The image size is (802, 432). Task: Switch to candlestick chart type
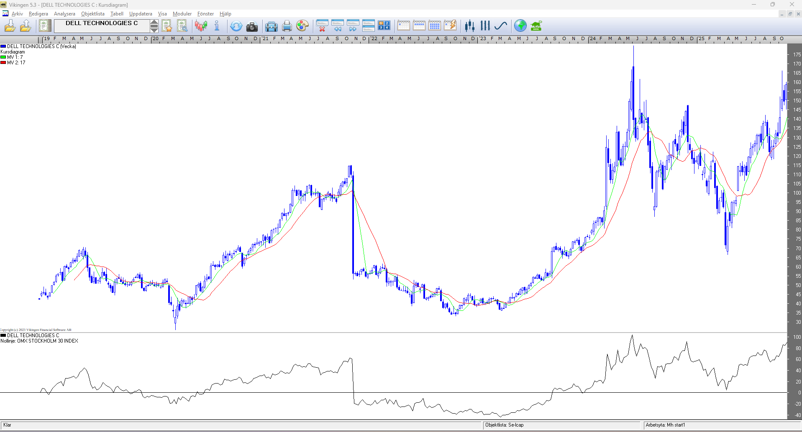pyautogui.click(x=469, y=26)
